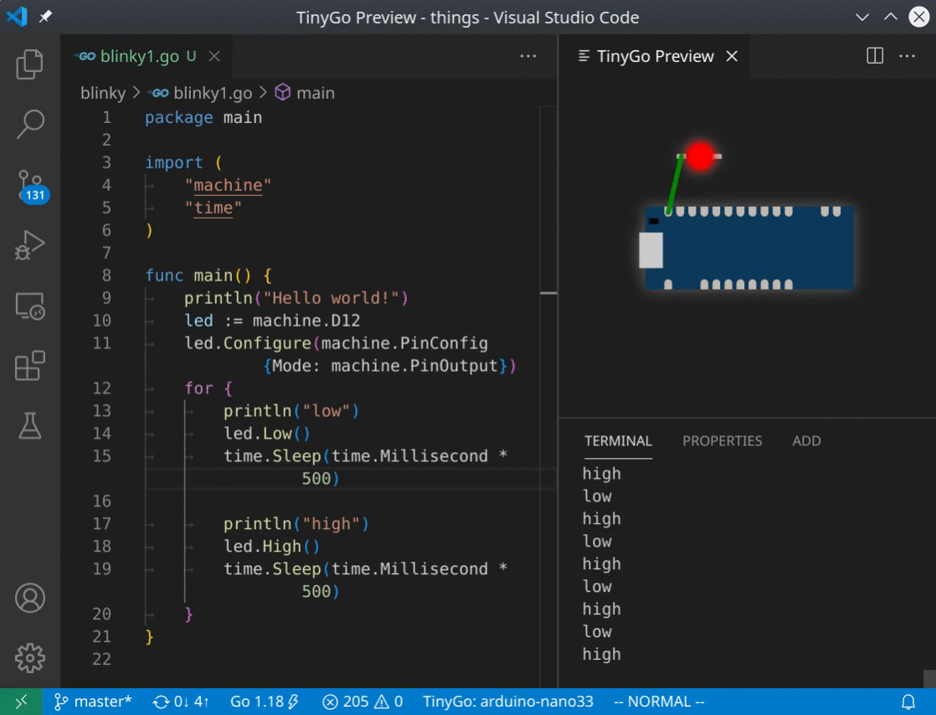Open TinyGo Preview more actions menu
Viewport: 936px width, 715px height.
pyautogui.click(x=907, y=55)
